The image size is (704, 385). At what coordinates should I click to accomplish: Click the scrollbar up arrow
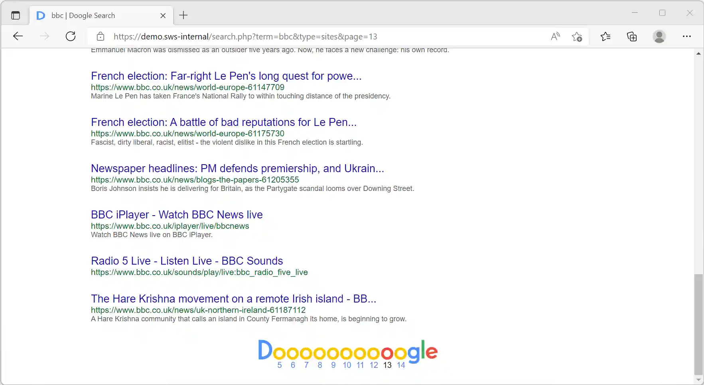click(698, 53)
